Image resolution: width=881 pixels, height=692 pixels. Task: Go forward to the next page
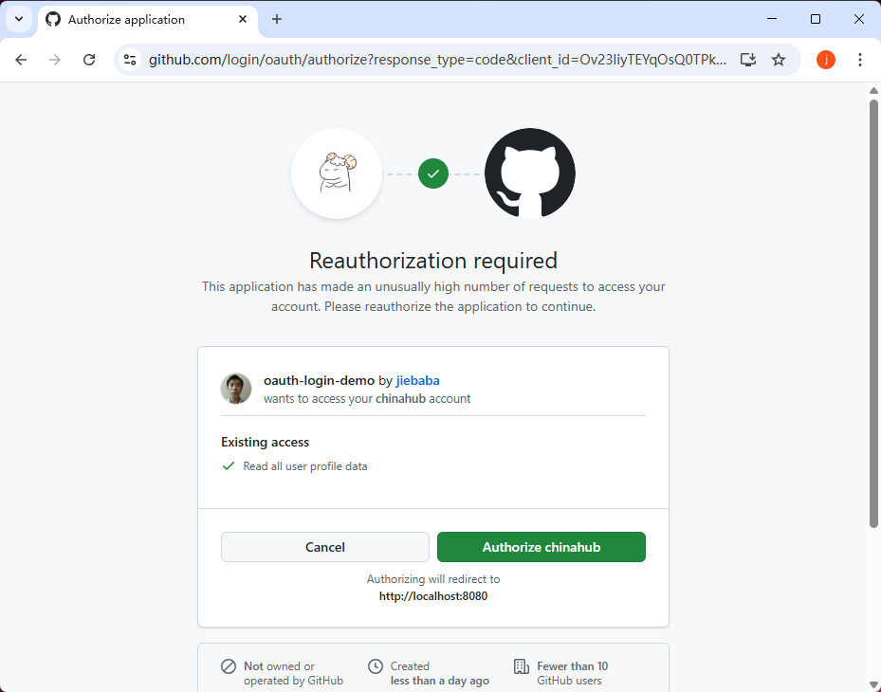55,60
